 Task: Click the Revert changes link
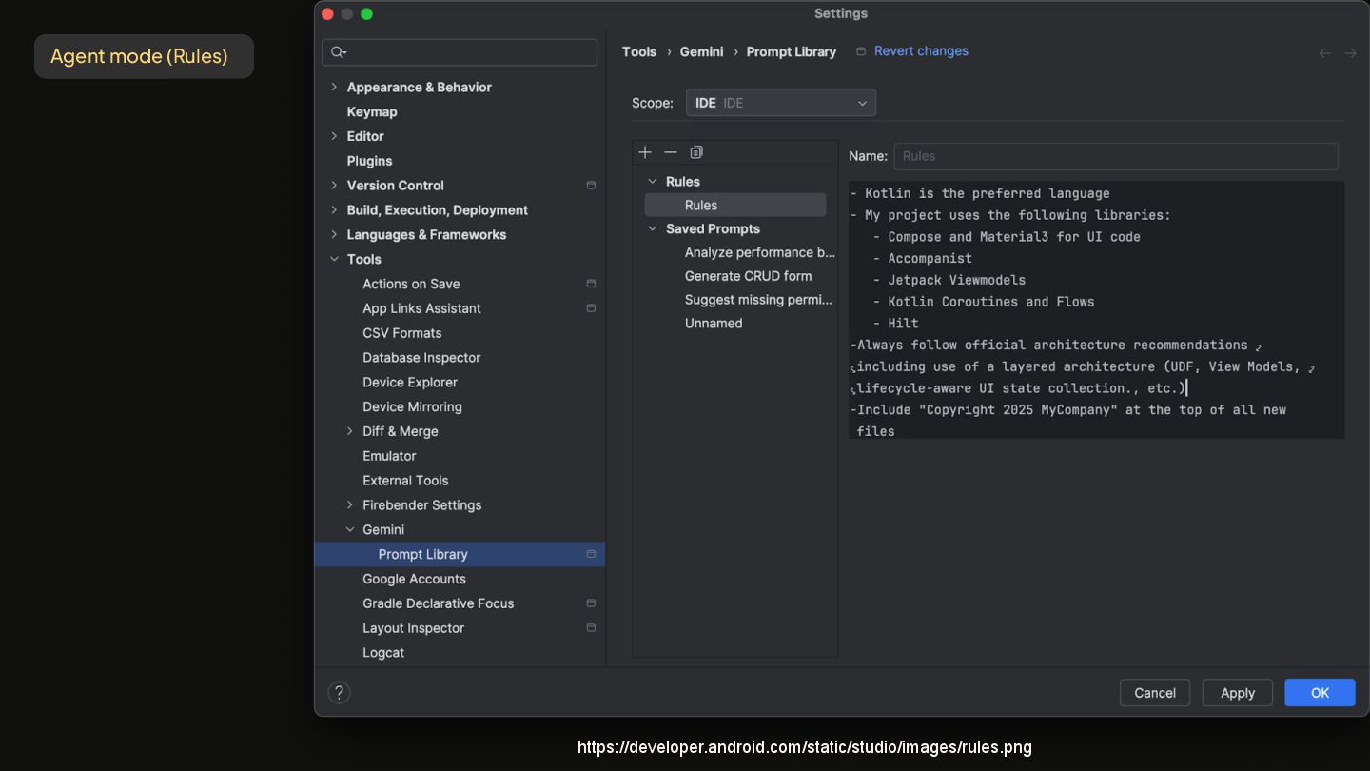920,51
